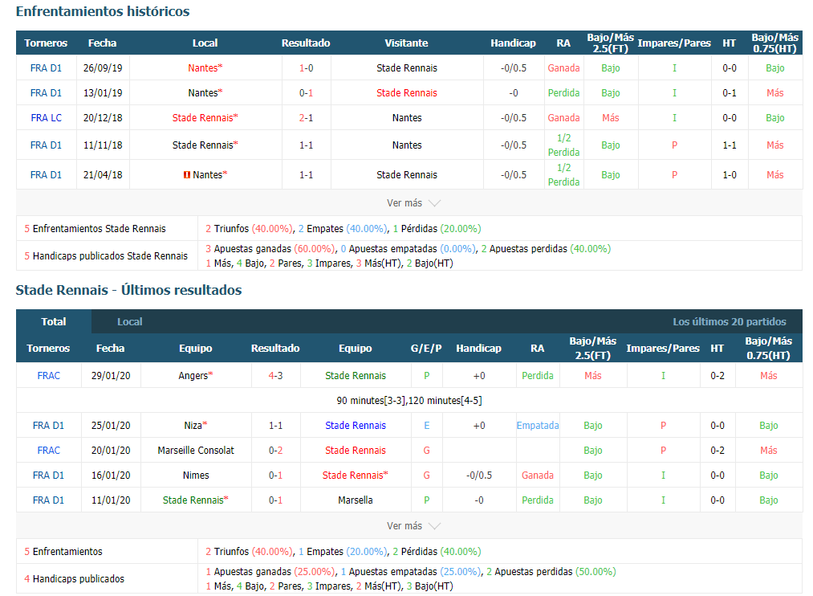
Task: Click "1 Apuestas ganadas (25.00%)" summary text
Action: (270, 572)
